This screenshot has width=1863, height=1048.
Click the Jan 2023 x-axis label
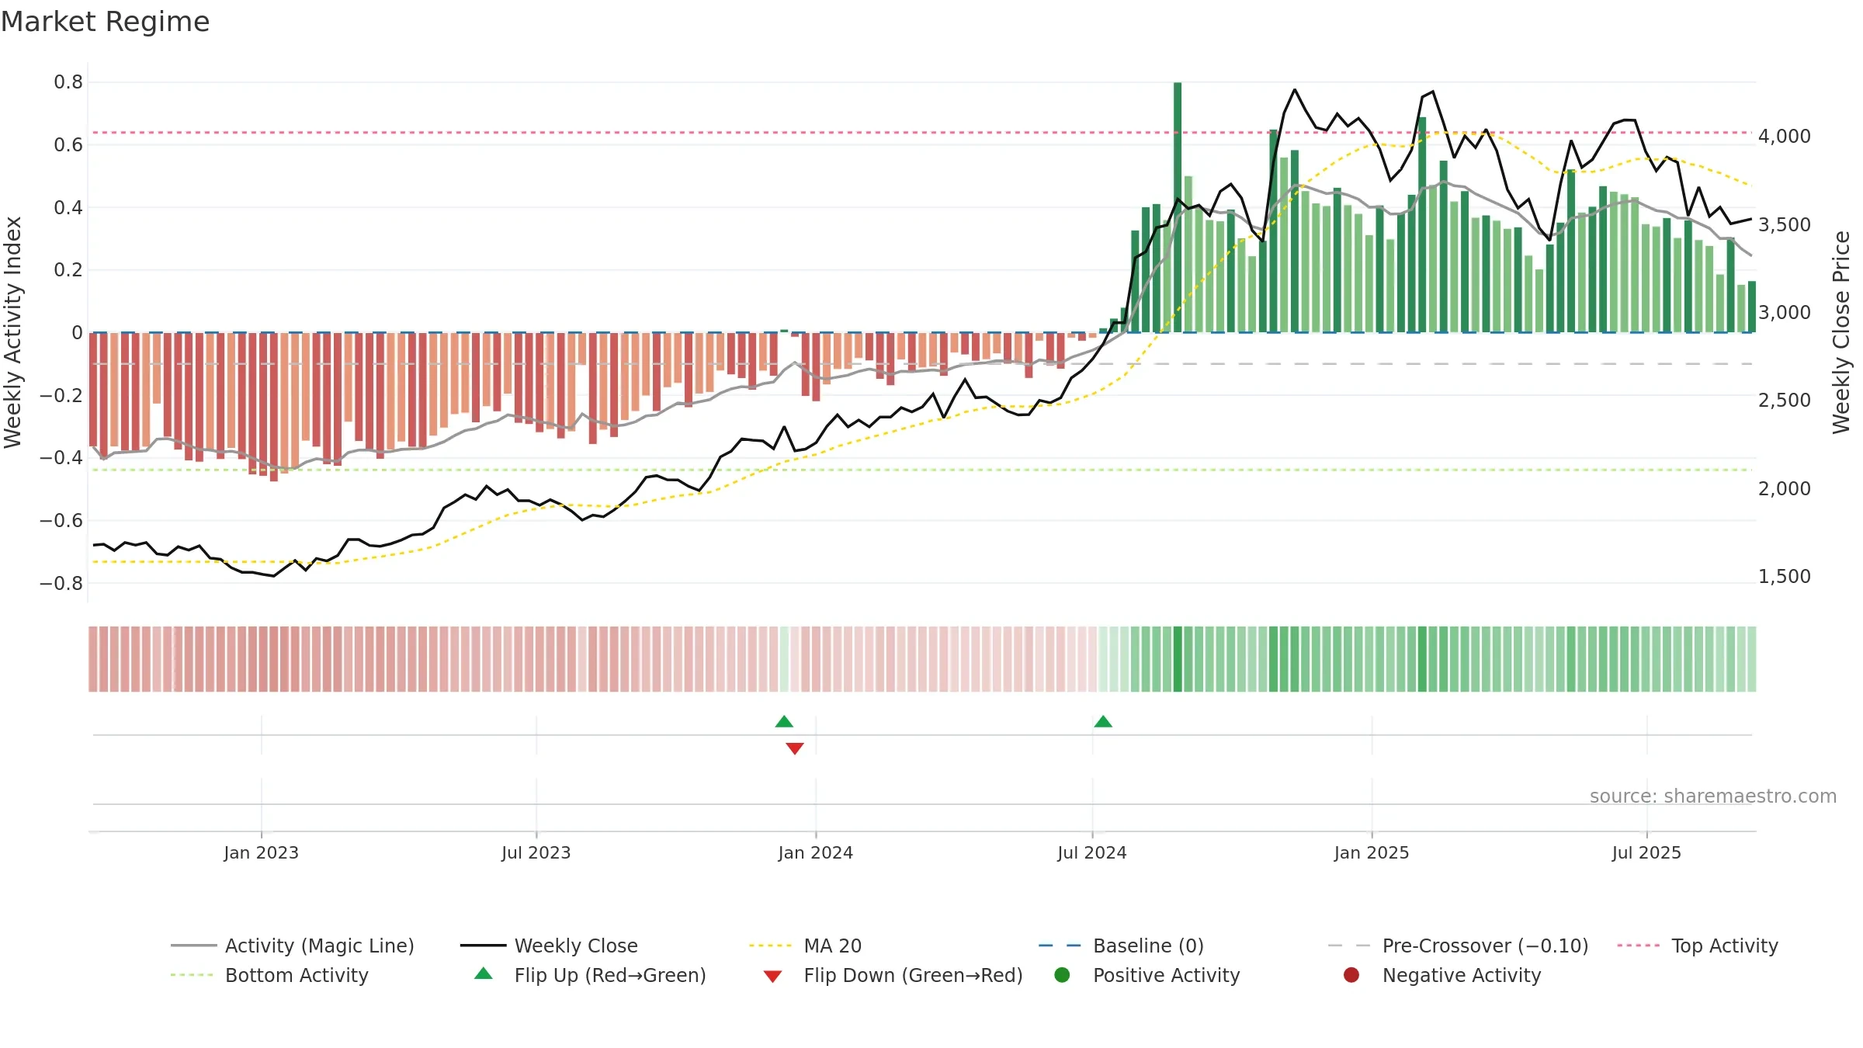point(262,852)
